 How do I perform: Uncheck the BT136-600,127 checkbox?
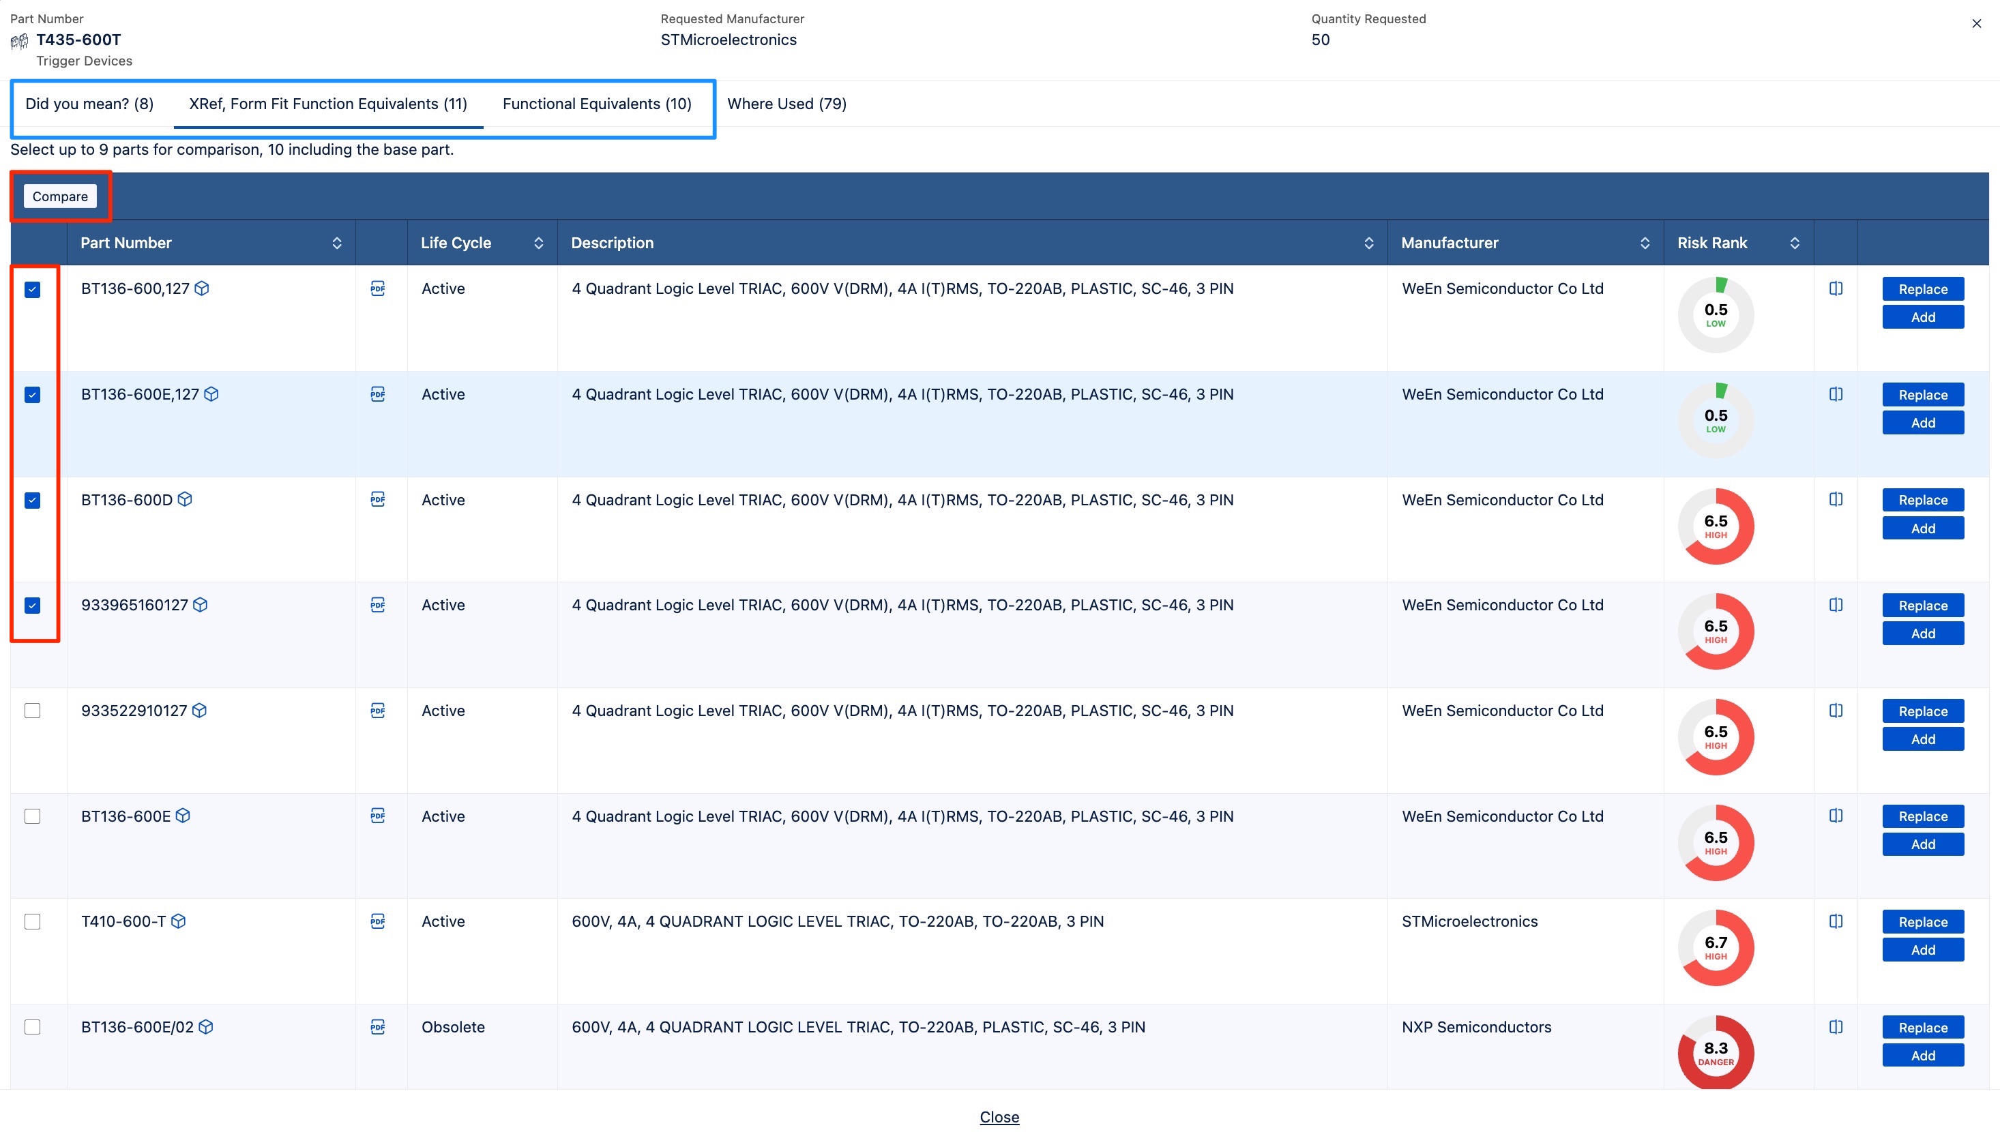click(x=33, y=290)
